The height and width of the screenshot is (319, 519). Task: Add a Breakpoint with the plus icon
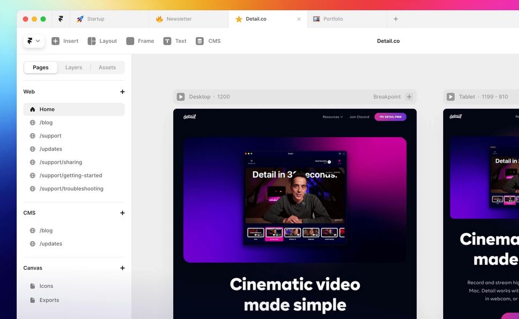(x=409, y=97)
